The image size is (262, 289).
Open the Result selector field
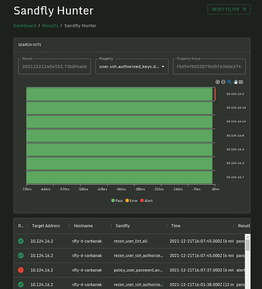click(54, 66)
